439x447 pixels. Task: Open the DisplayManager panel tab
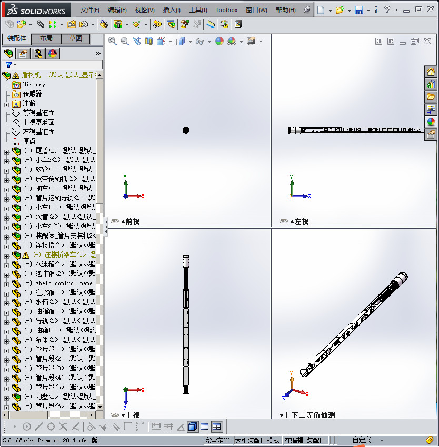coord(53,54)
